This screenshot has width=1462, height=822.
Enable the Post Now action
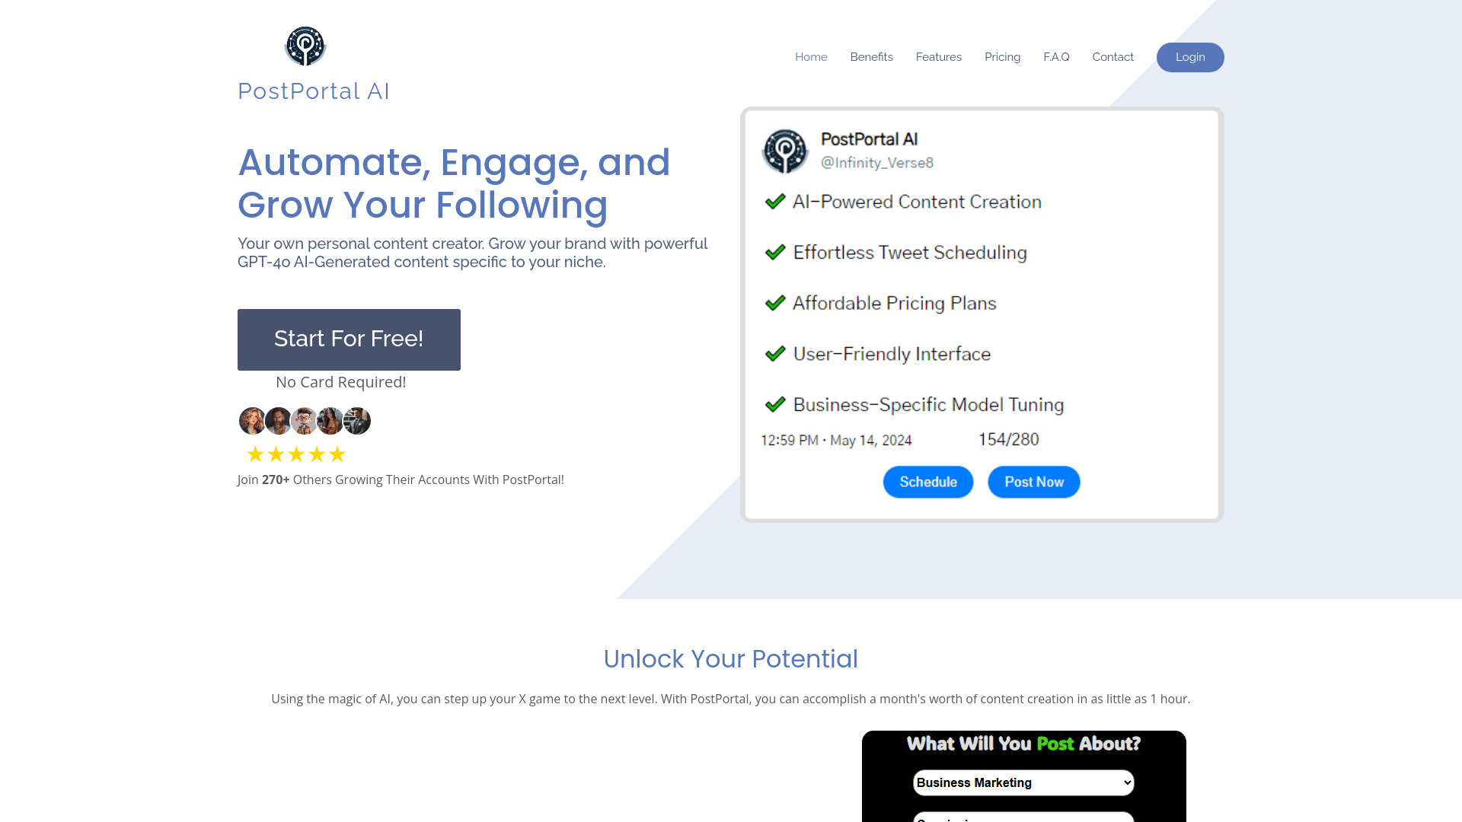click(1034, 482)
